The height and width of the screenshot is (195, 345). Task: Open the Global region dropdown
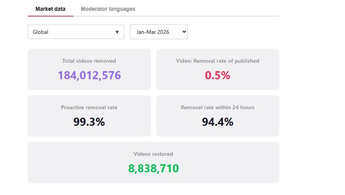[x=76, y=32]
